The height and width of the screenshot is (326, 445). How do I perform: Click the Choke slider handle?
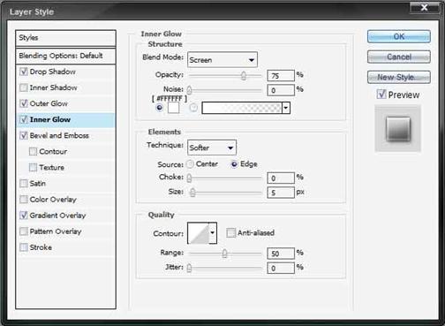189,178
